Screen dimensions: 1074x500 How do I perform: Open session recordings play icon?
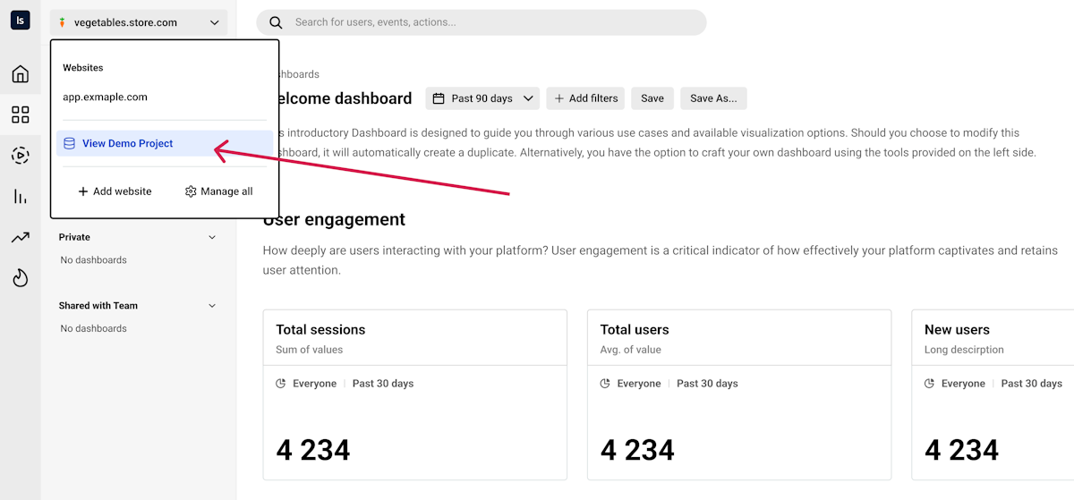click(x=20, y=156)
